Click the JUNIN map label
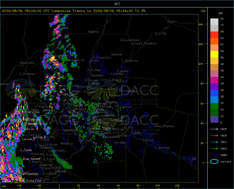Viewport: 234px width, 189px height. click(105, 123)
